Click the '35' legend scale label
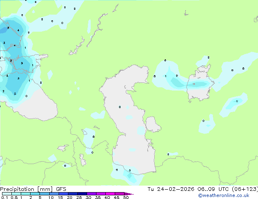258x199 pixels. click(98, 197)
